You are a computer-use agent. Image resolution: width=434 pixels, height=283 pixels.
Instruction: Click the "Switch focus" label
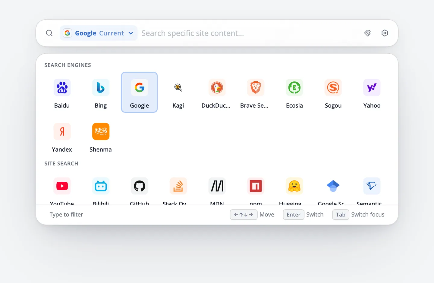tap(368, 215)
